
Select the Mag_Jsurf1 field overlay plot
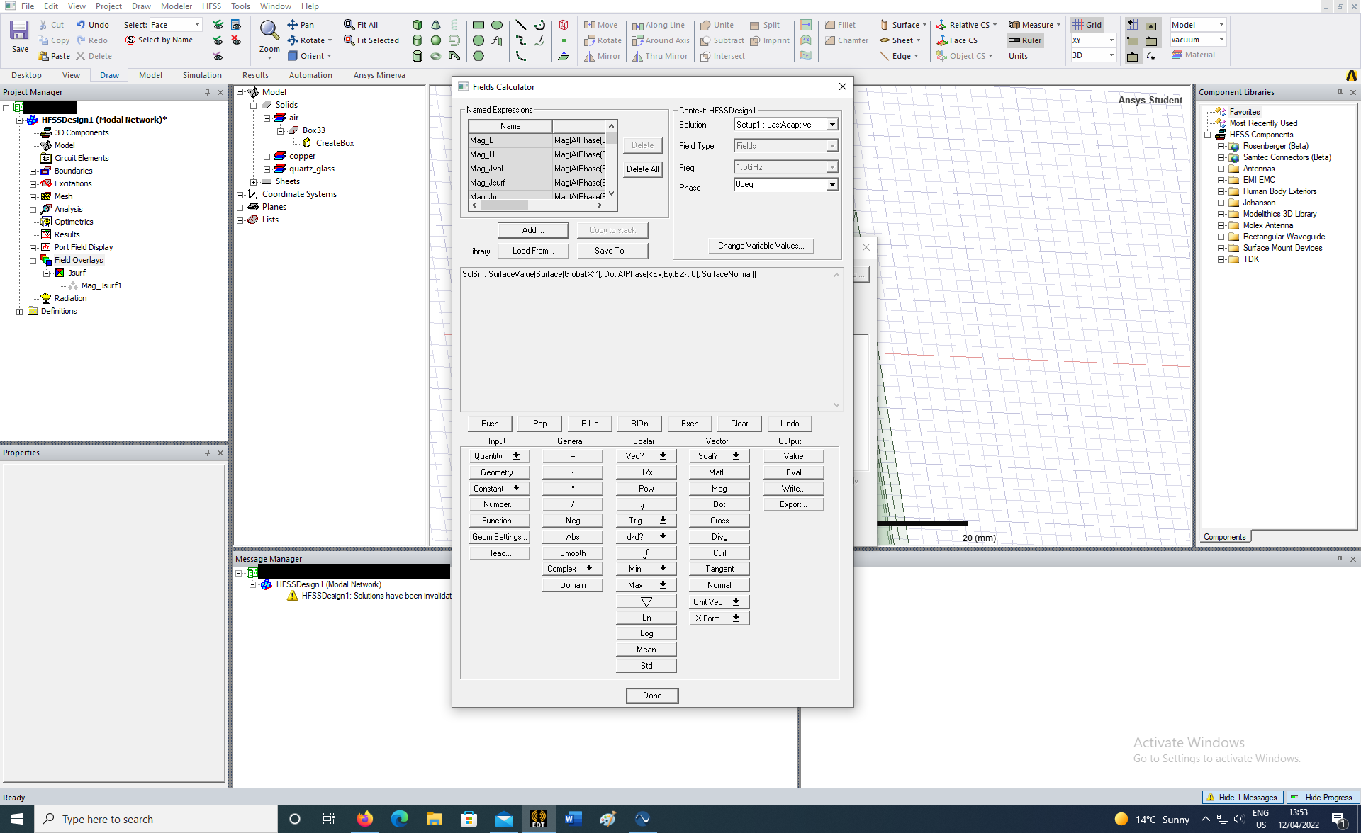[101, 286]
